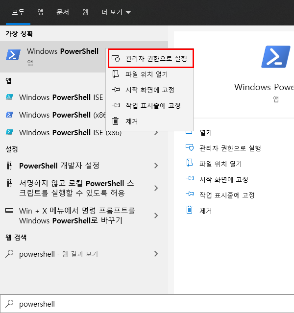Choose 파일 위치 열기 in context menu
Screen dimensions: 294x313
[x=149, y=74]
